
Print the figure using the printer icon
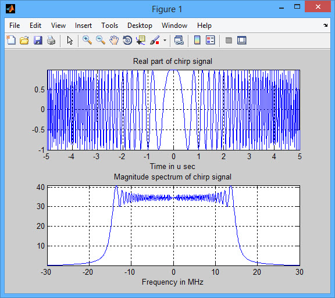[51, 40]
